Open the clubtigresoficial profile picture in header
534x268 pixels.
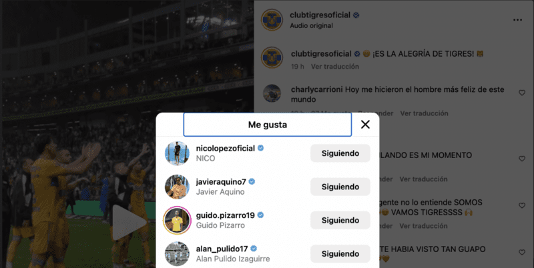click(272, 20)
